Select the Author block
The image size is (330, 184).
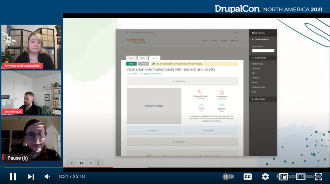pos(254,83)
